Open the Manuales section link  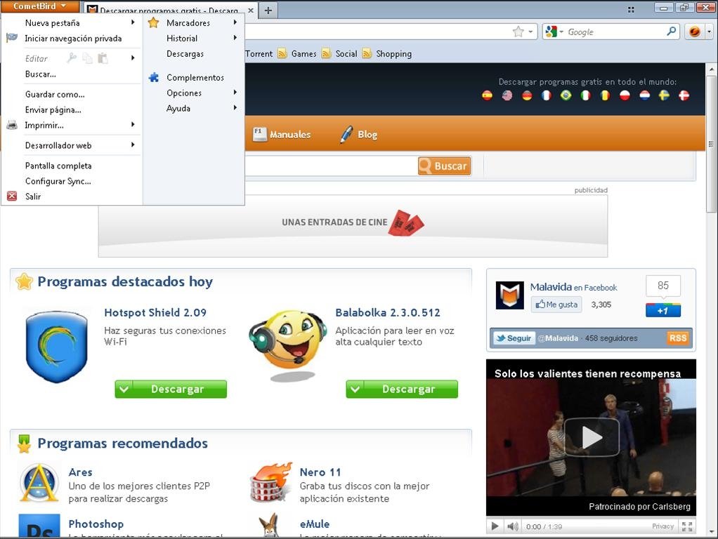(282, 134)
